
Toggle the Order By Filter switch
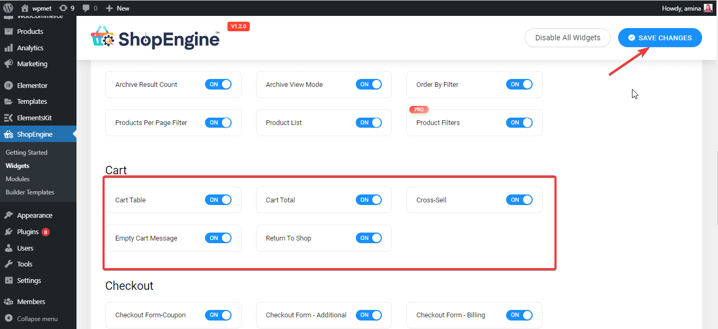[519, 84]
